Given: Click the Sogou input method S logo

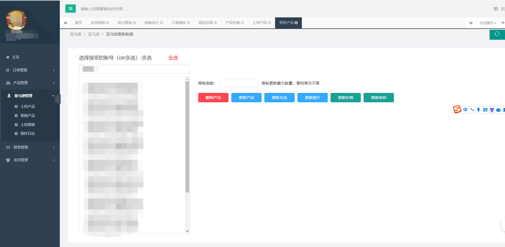Looking at the screenshot, I should (457, 109).
